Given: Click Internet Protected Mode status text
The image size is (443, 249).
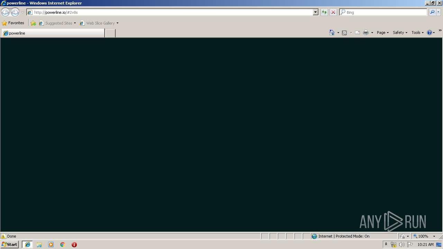Looking at the screenshot, I should (344, 236).
